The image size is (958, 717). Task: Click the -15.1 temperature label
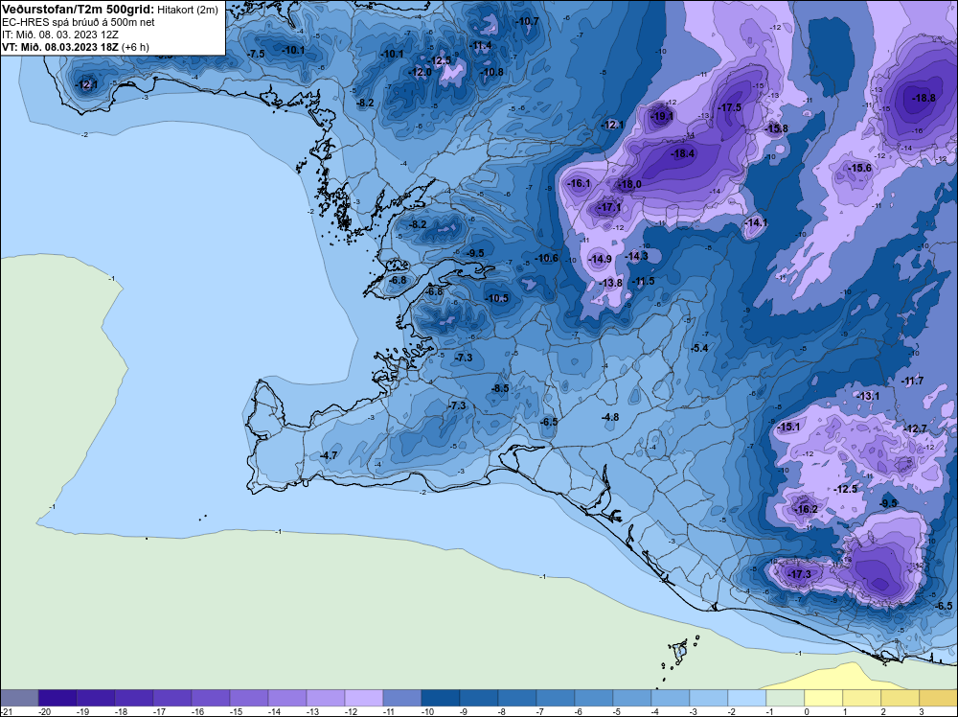point(788,427)
